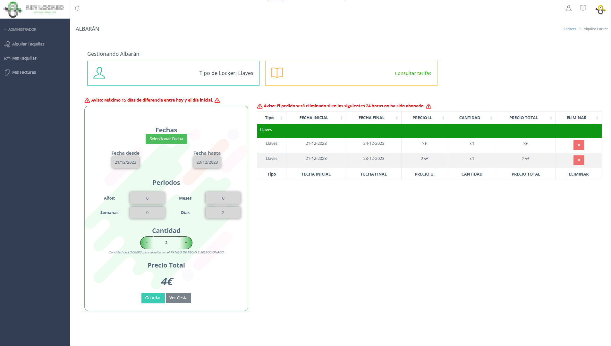Click the open book icon in top bar
Viewport: 611px width, 346px height.
click(583, 8)
